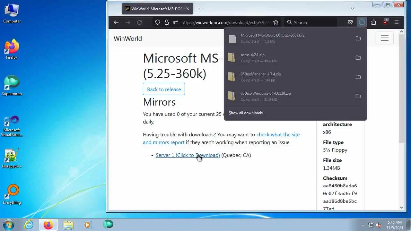This screenshot has height=231, width=411.
Task: Open Windows Media Player from the taskbar
Action: click(88, 225)
